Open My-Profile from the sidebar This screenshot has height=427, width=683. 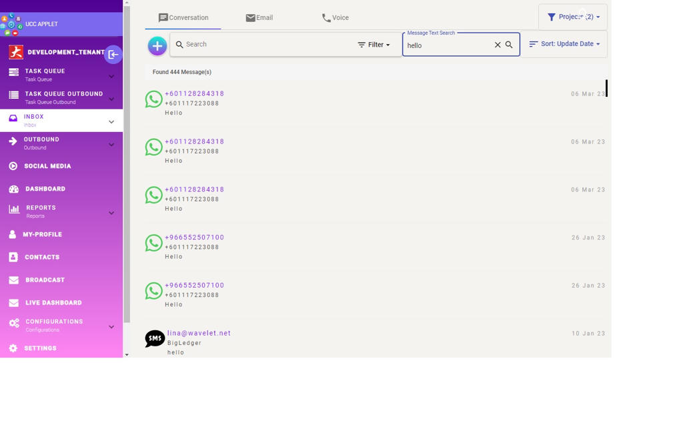click(x=42, y=234)
